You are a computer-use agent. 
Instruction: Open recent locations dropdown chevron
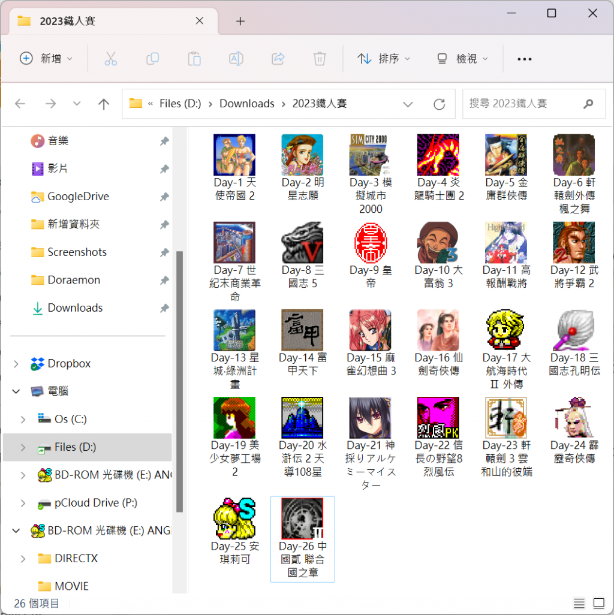pyautogui.click(x=77, y=104)
